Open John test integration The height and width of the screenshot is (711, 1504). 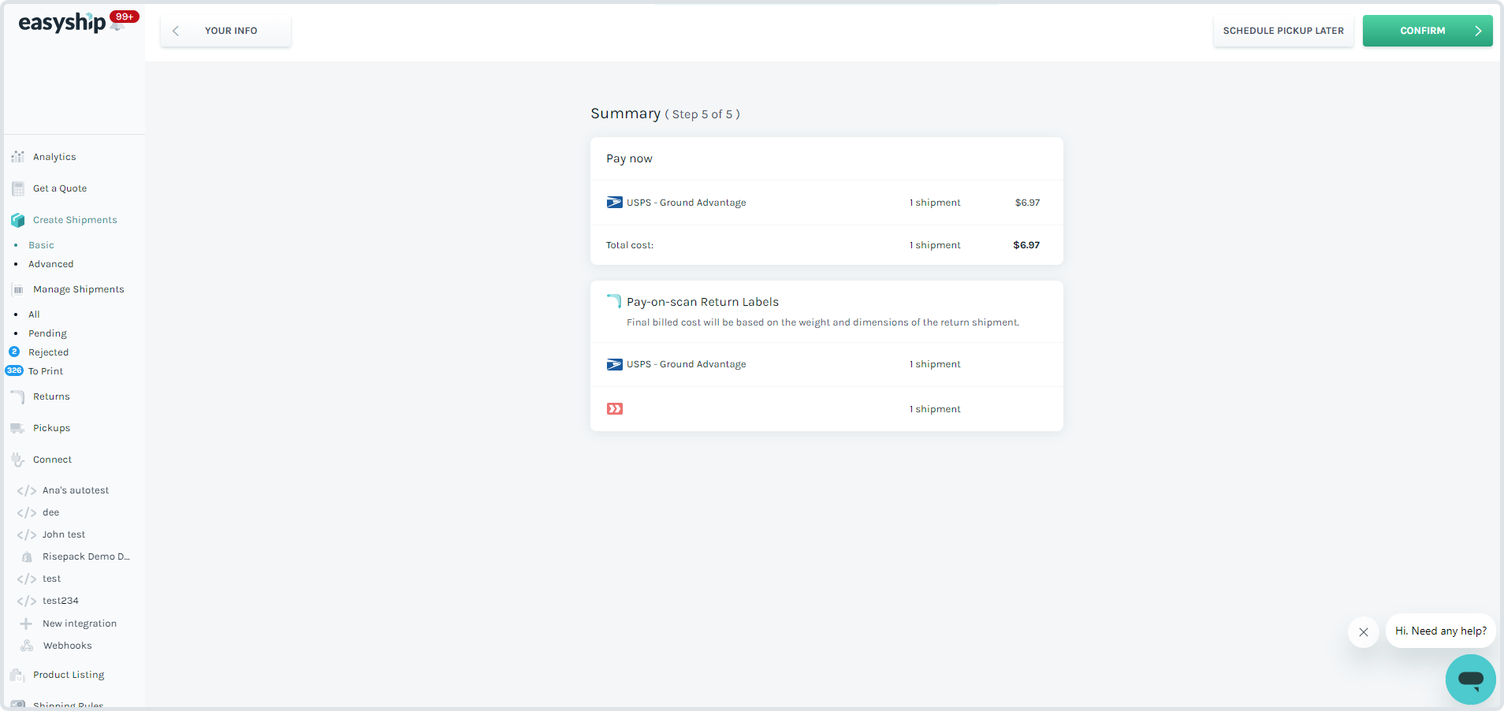click(x=64, y=534)
